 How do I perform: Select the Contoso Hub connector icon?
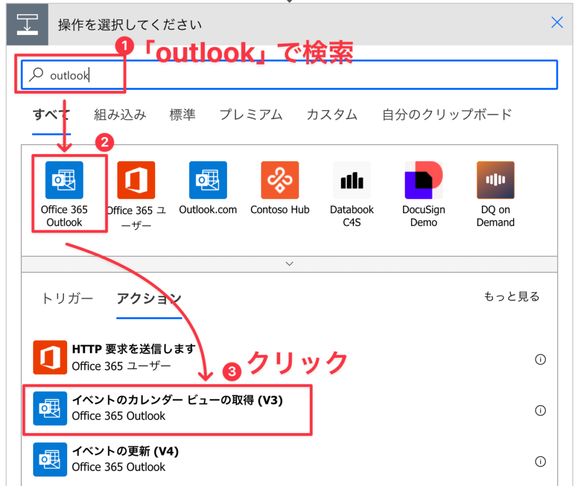pyautogui.click(x=280, y=180)
